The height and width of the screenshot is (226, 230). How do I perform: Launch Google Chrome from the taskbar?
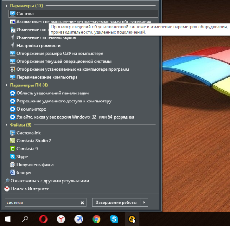tap(97, 219)
